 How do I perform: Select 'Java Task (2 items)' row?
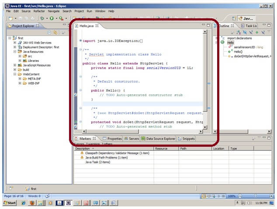(x=98, y=162)
